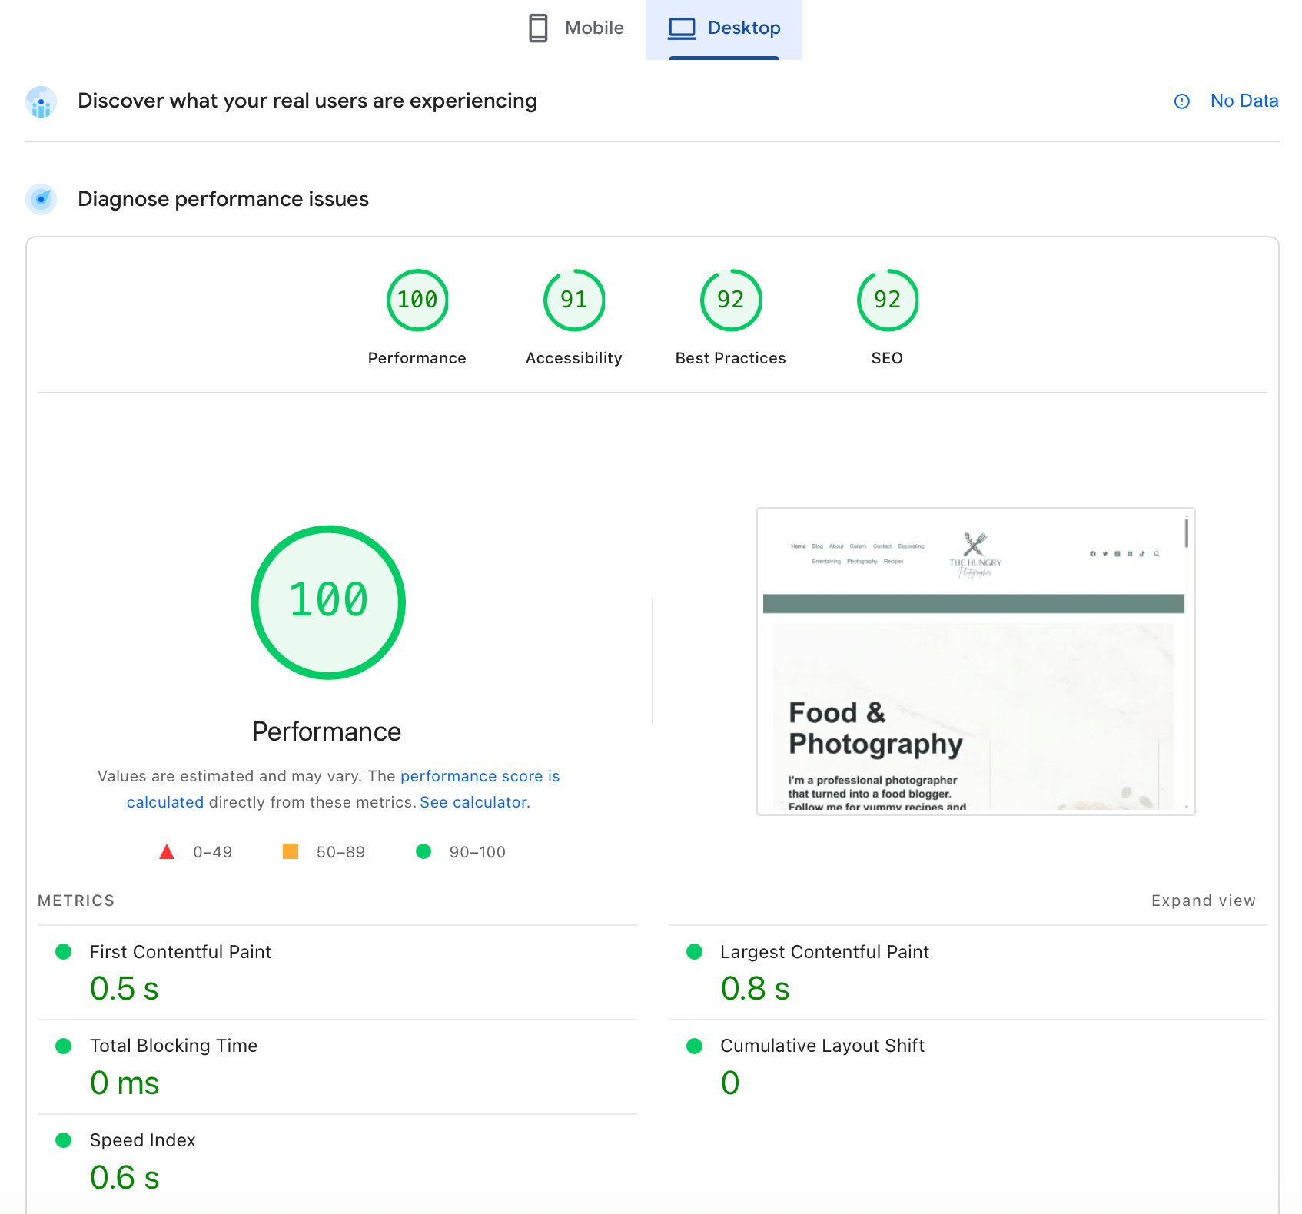Click the orange square 50-89 legend marker
Viewport: 1302px width, 1214px height.
(291, 851)
